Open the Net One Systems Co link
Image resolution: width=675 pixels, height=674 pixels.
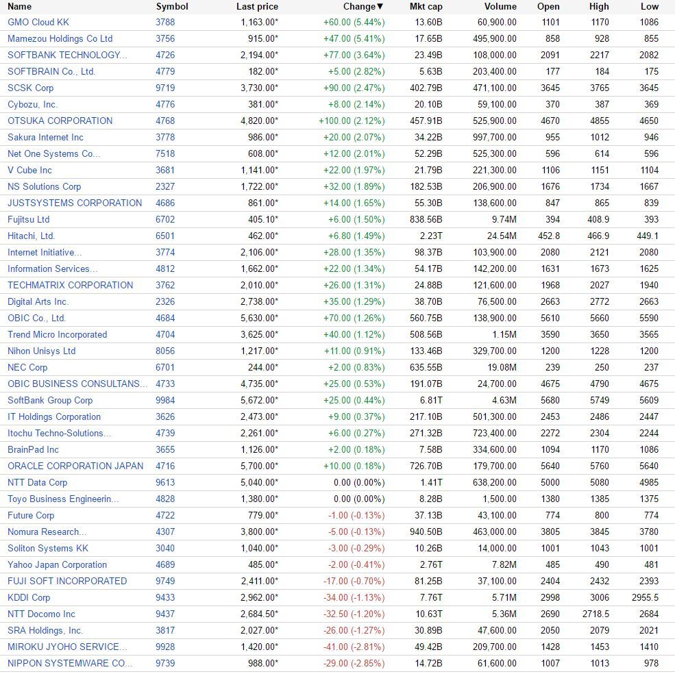coord(53,153)
